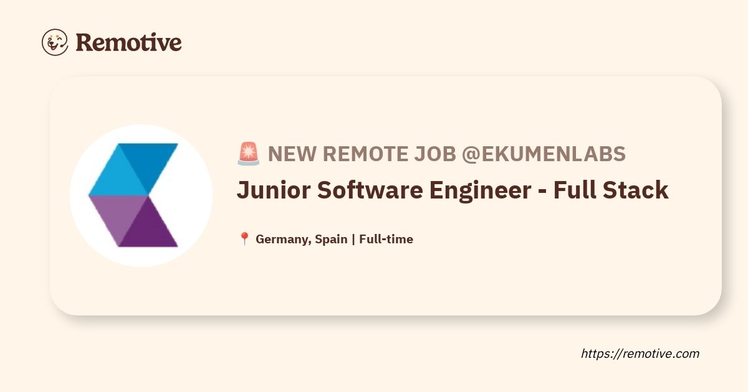Open the Junior Software Engineer - Full Stack title
Image resolution: width=748 pixels, height=392 pixels.
tap(453, 190)
